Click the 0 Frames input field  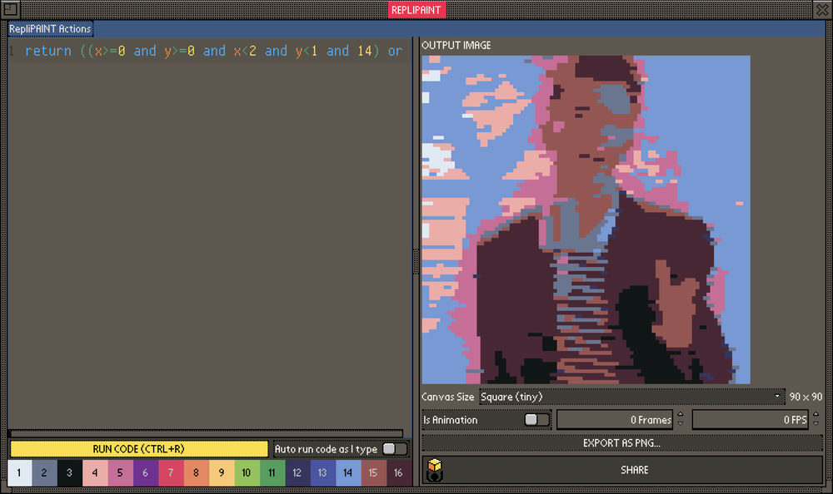tap(616, 420)
